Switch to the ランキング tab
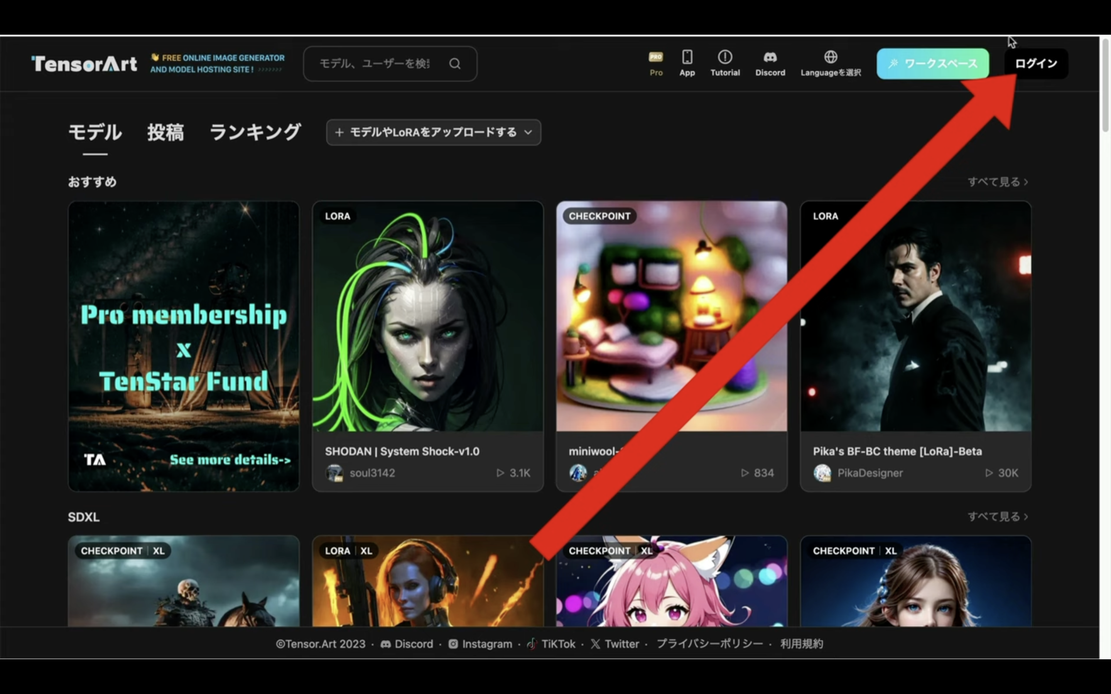Image resolution: width=1111 pixels, height=694 pixels. click(x=255, y=132)
